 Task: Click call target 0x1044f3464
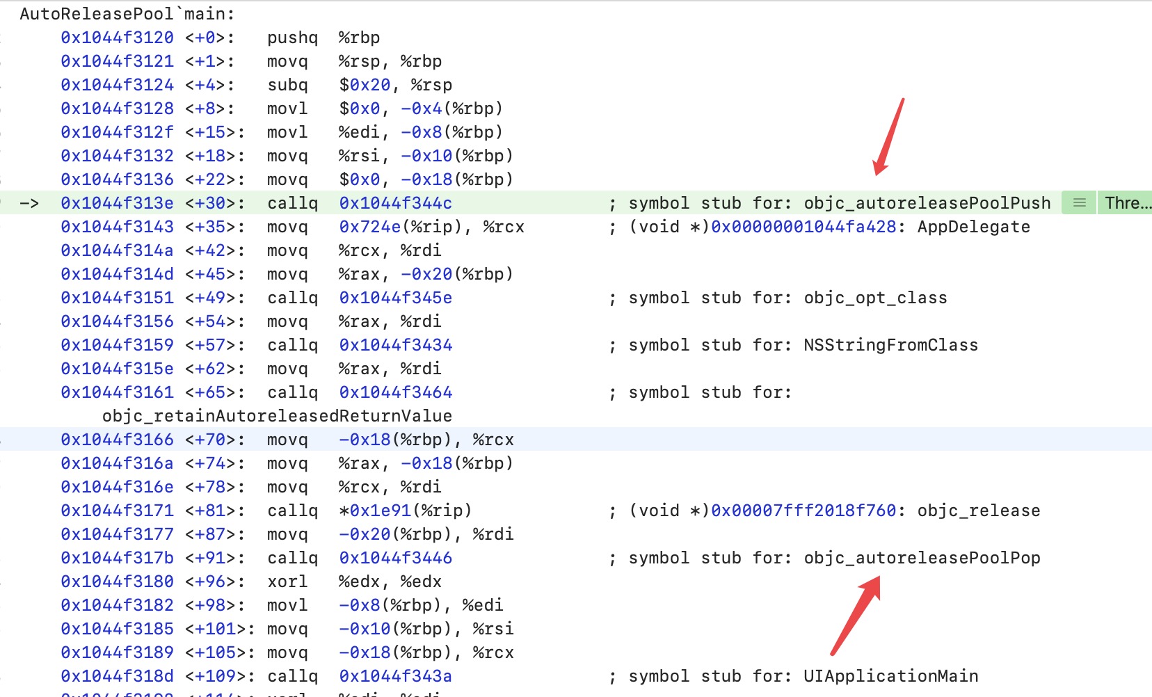(396, 392)
